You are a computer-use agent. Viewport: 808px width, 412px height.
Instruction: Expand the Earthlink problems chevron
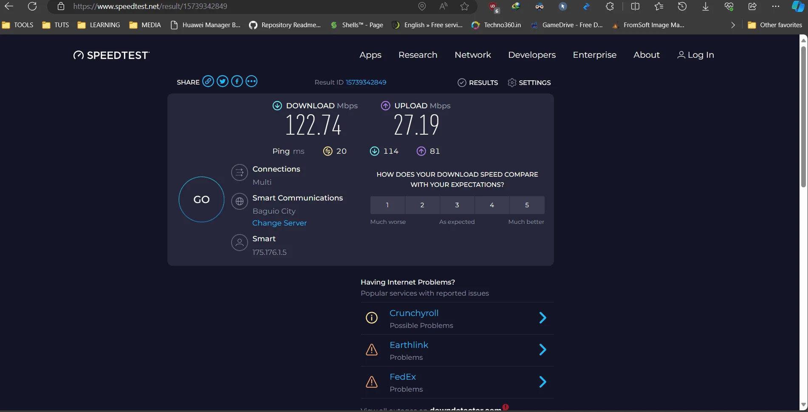[x=542, y=350]
